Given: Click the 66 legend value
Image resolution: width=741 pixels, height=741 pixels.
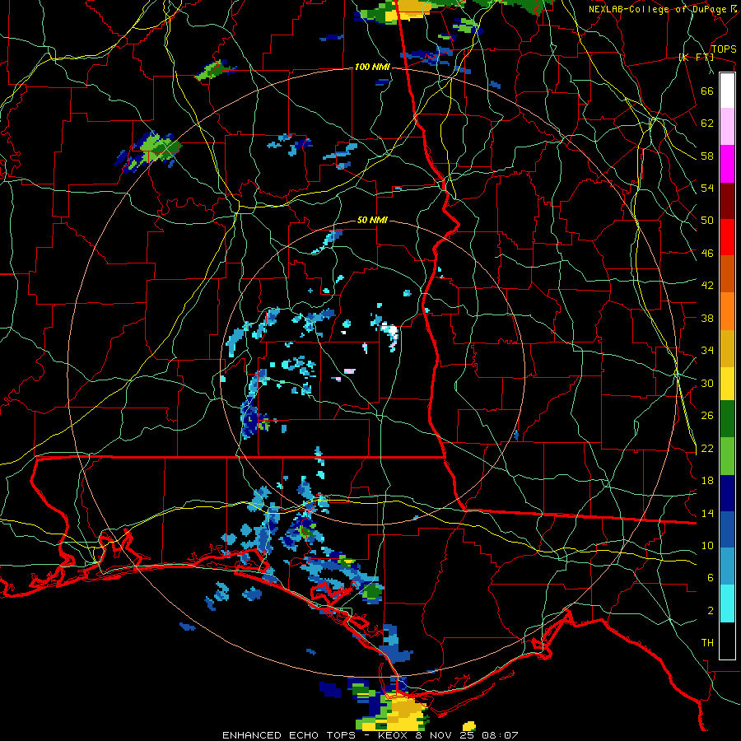Looking at the screenshot, I should (x=707, y=91).
